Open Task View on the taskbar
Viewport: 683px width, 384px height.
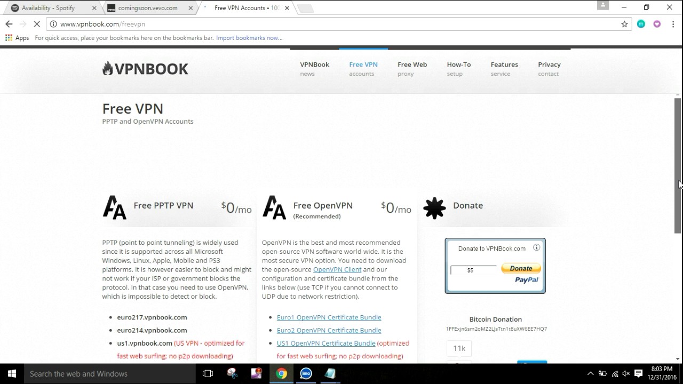click(208, 374)
